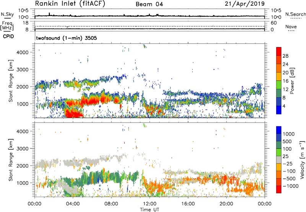
Task: Click the '18' tick of frequency axis
Action: coord(25,23)
